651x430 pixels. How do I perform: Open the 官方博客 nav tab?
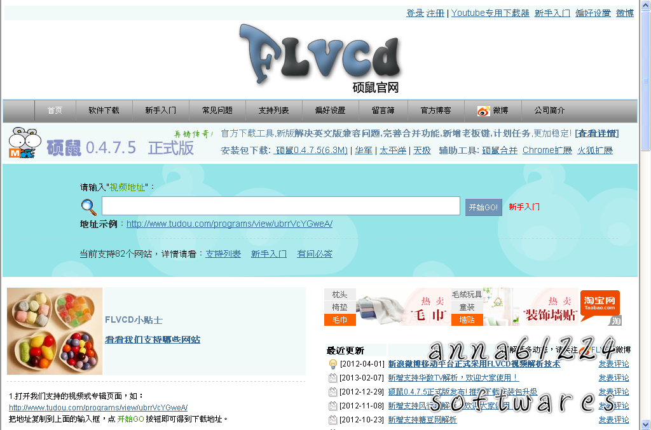coord(435,111)
